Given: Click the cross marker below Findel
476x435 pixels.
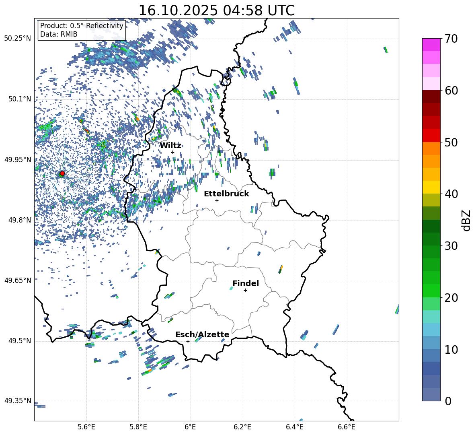Looking at the screenshot, I should (245, 291).
